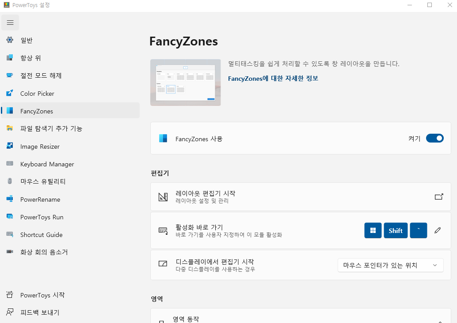Select PowerRename in the sidebar
This screenshot has width=457, height=323.
tap(70, 199)
